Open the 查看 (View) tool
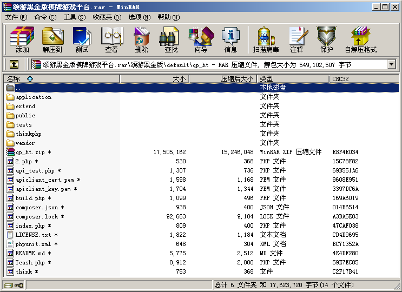This screenshot has height=292, width=402. point(111,40)
